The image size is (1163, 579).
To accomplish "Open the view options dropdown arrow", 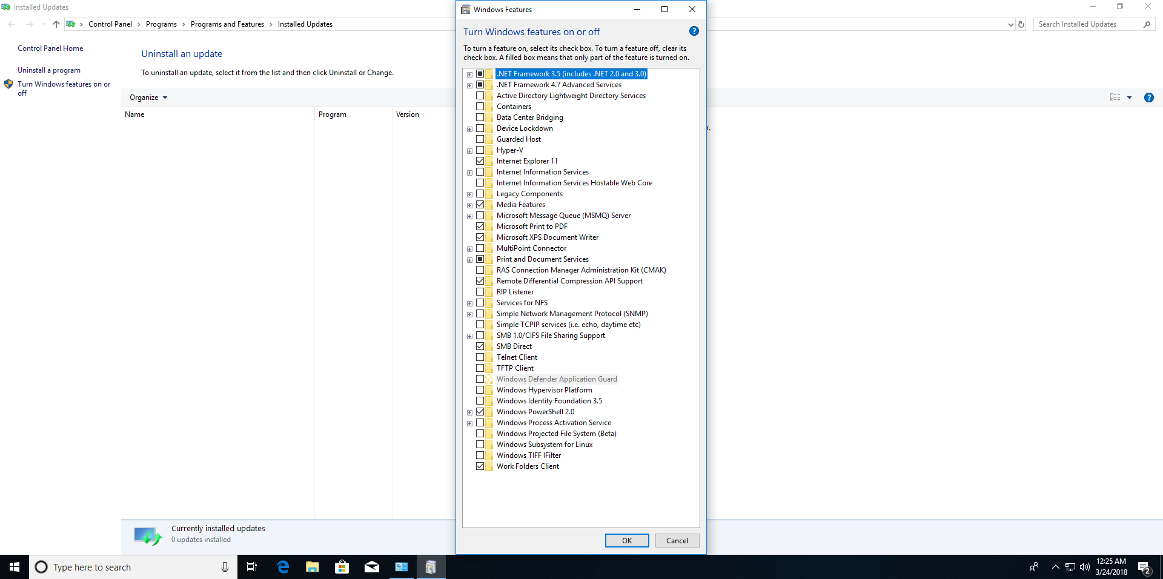I will tap(1129, 98).
